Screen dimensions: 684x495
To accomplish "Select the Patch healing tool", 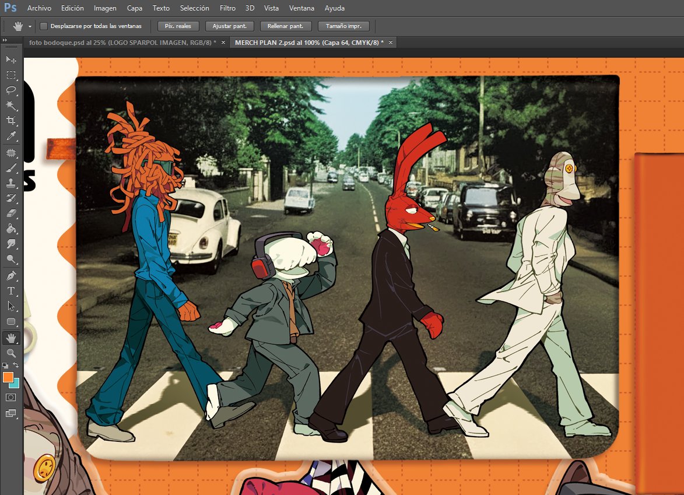I will tap(11, 153).
